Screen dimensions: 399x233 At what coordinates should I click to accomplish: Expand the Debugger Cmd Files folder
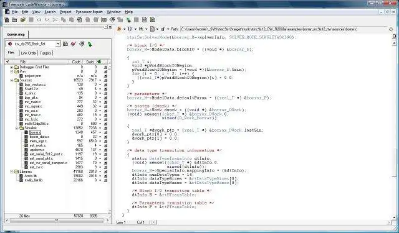coord(12,67)
